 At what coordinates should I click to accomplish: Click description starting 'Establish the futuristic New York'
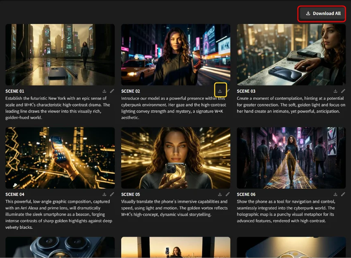58,108
